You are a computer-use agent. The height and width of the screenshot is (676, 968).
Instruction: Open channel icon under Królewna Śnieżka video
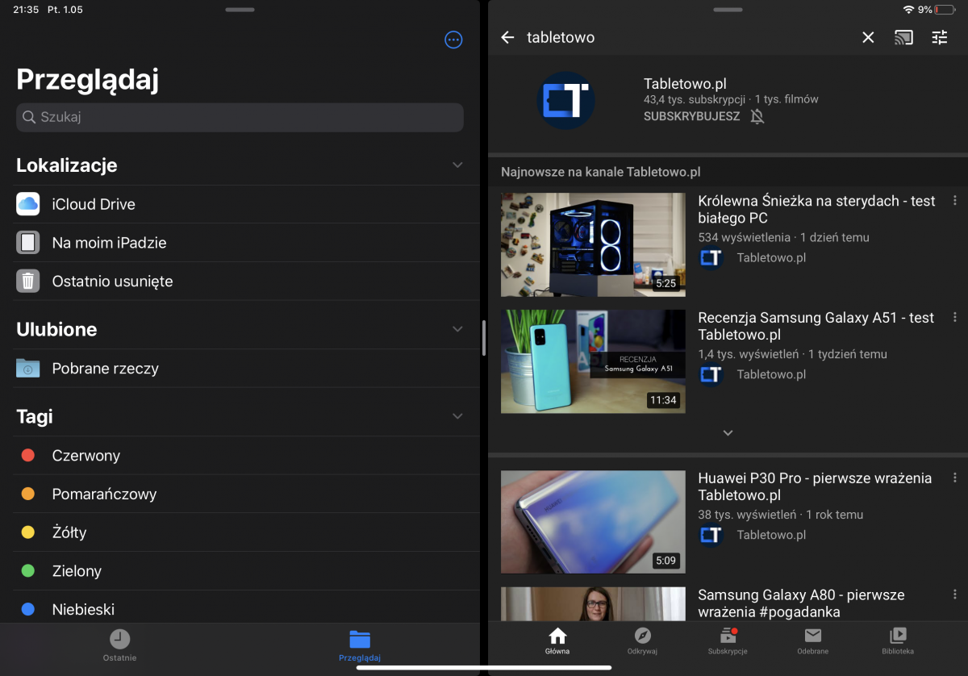click(711, 258)
